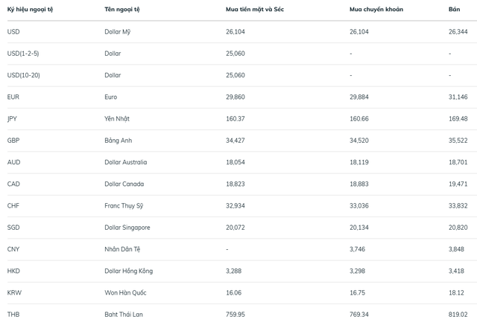Image resolution: width=477 pixels, height=325 pixels.
Task: Select the "Baht Thái Lan" currency name
Action: (x=124, y=315)
